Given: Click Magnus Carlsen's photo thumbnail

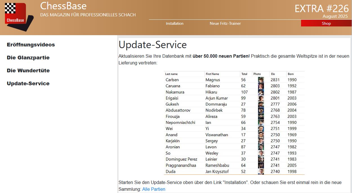Looking at the screenshot, I should click(261, 80).
